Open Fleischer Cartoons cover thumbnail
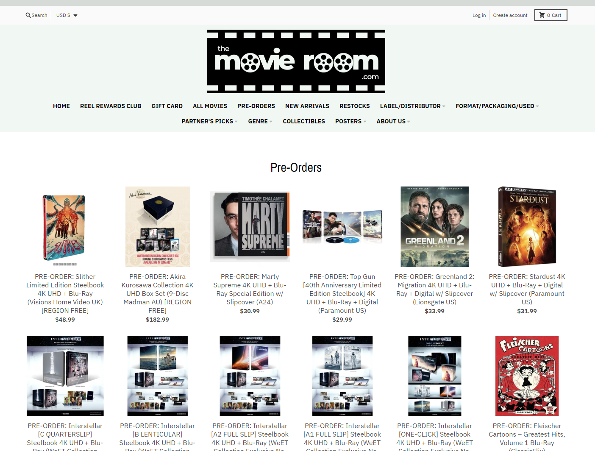The height and width of the screenshot is (451, 595). 527,376
